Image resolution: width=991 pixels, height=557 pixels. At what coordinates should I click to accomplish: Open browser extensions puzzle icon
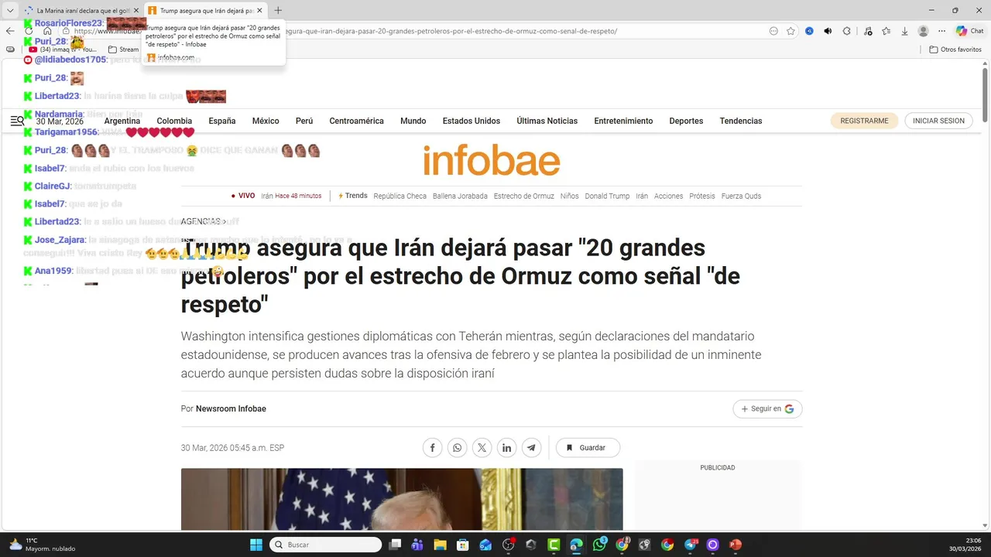(846, 31)
